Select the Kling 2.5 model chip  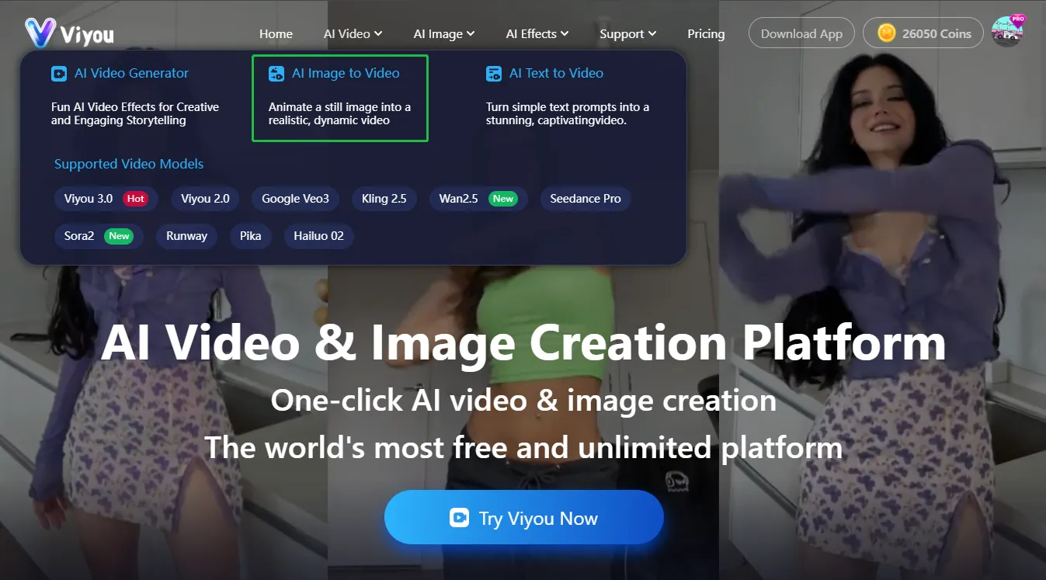coord(384,198)
